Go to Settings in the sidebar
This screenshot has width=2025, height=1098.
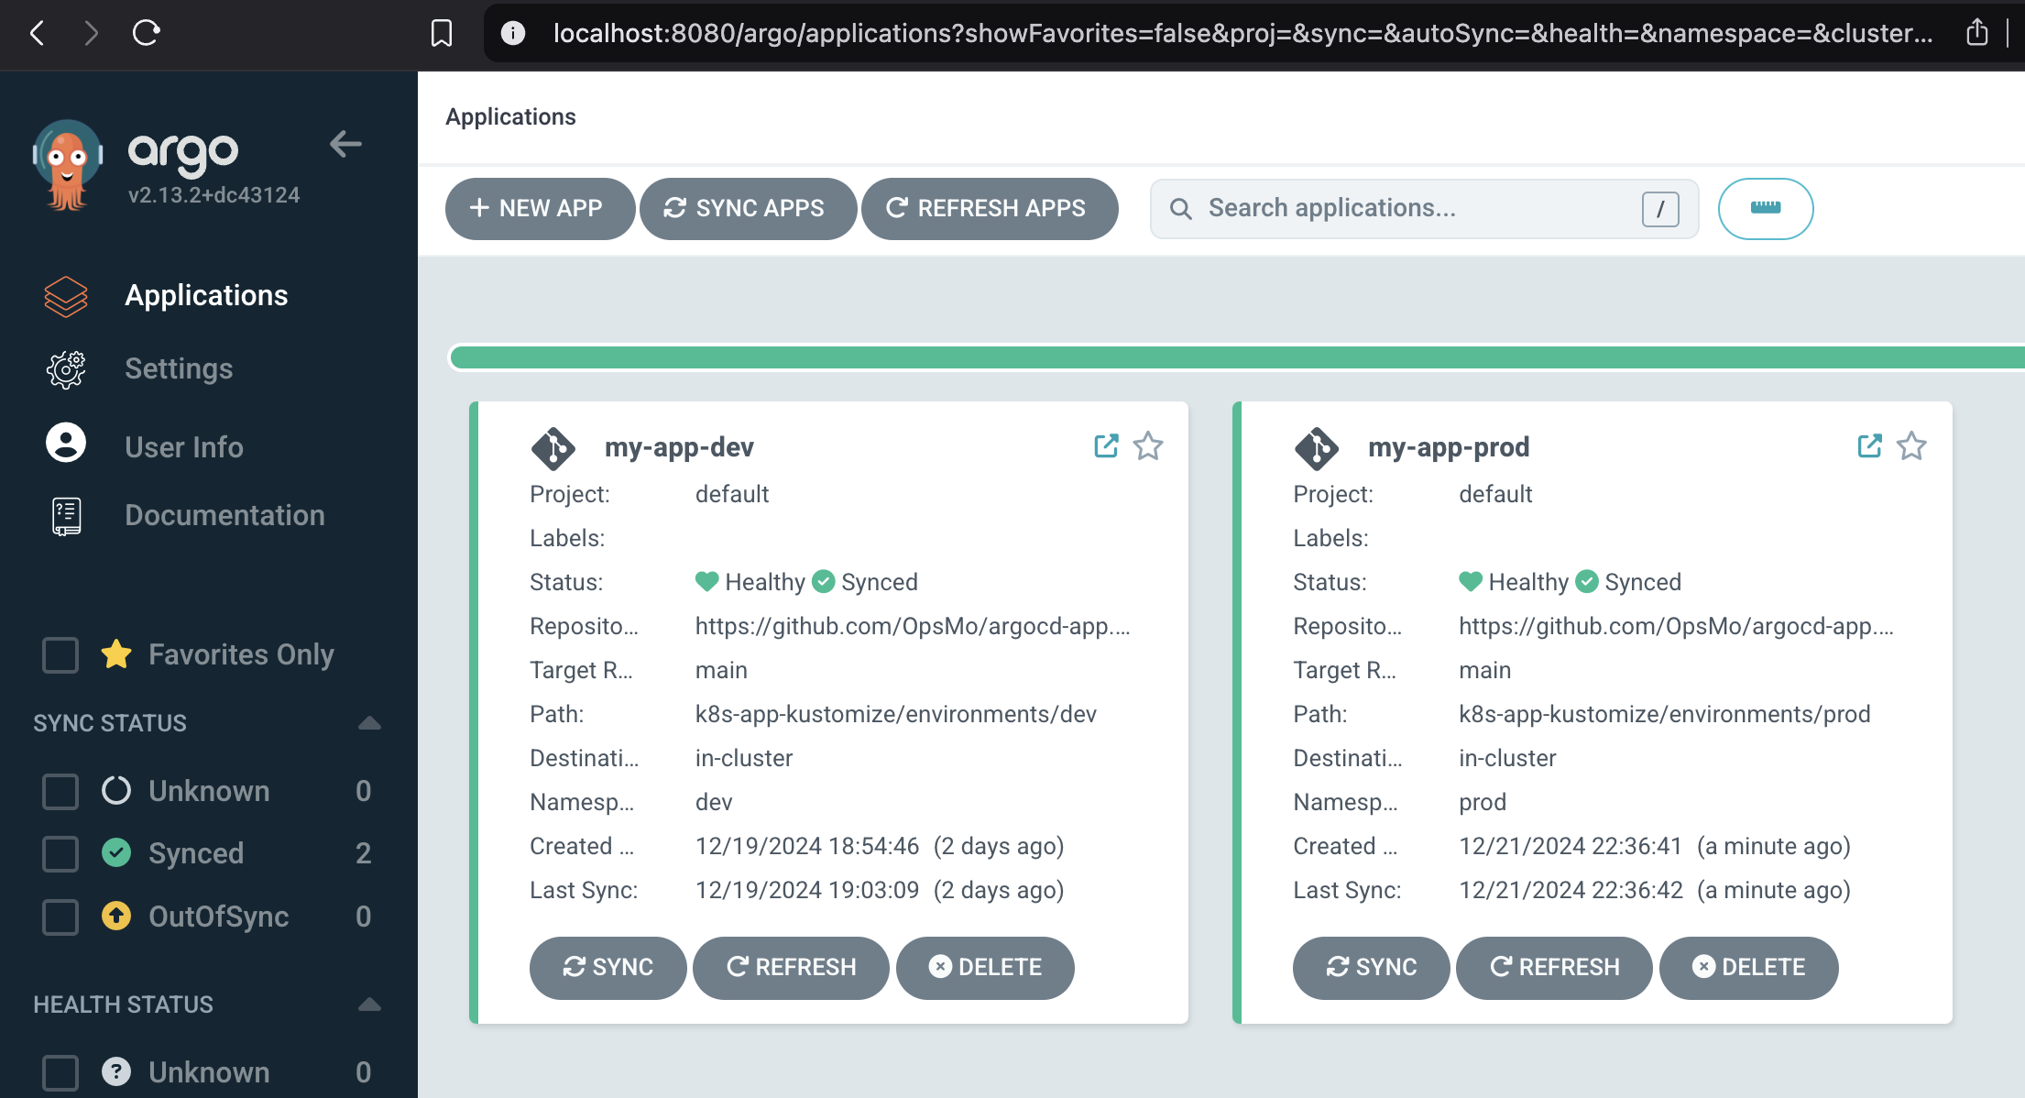[x=179, y=368]
